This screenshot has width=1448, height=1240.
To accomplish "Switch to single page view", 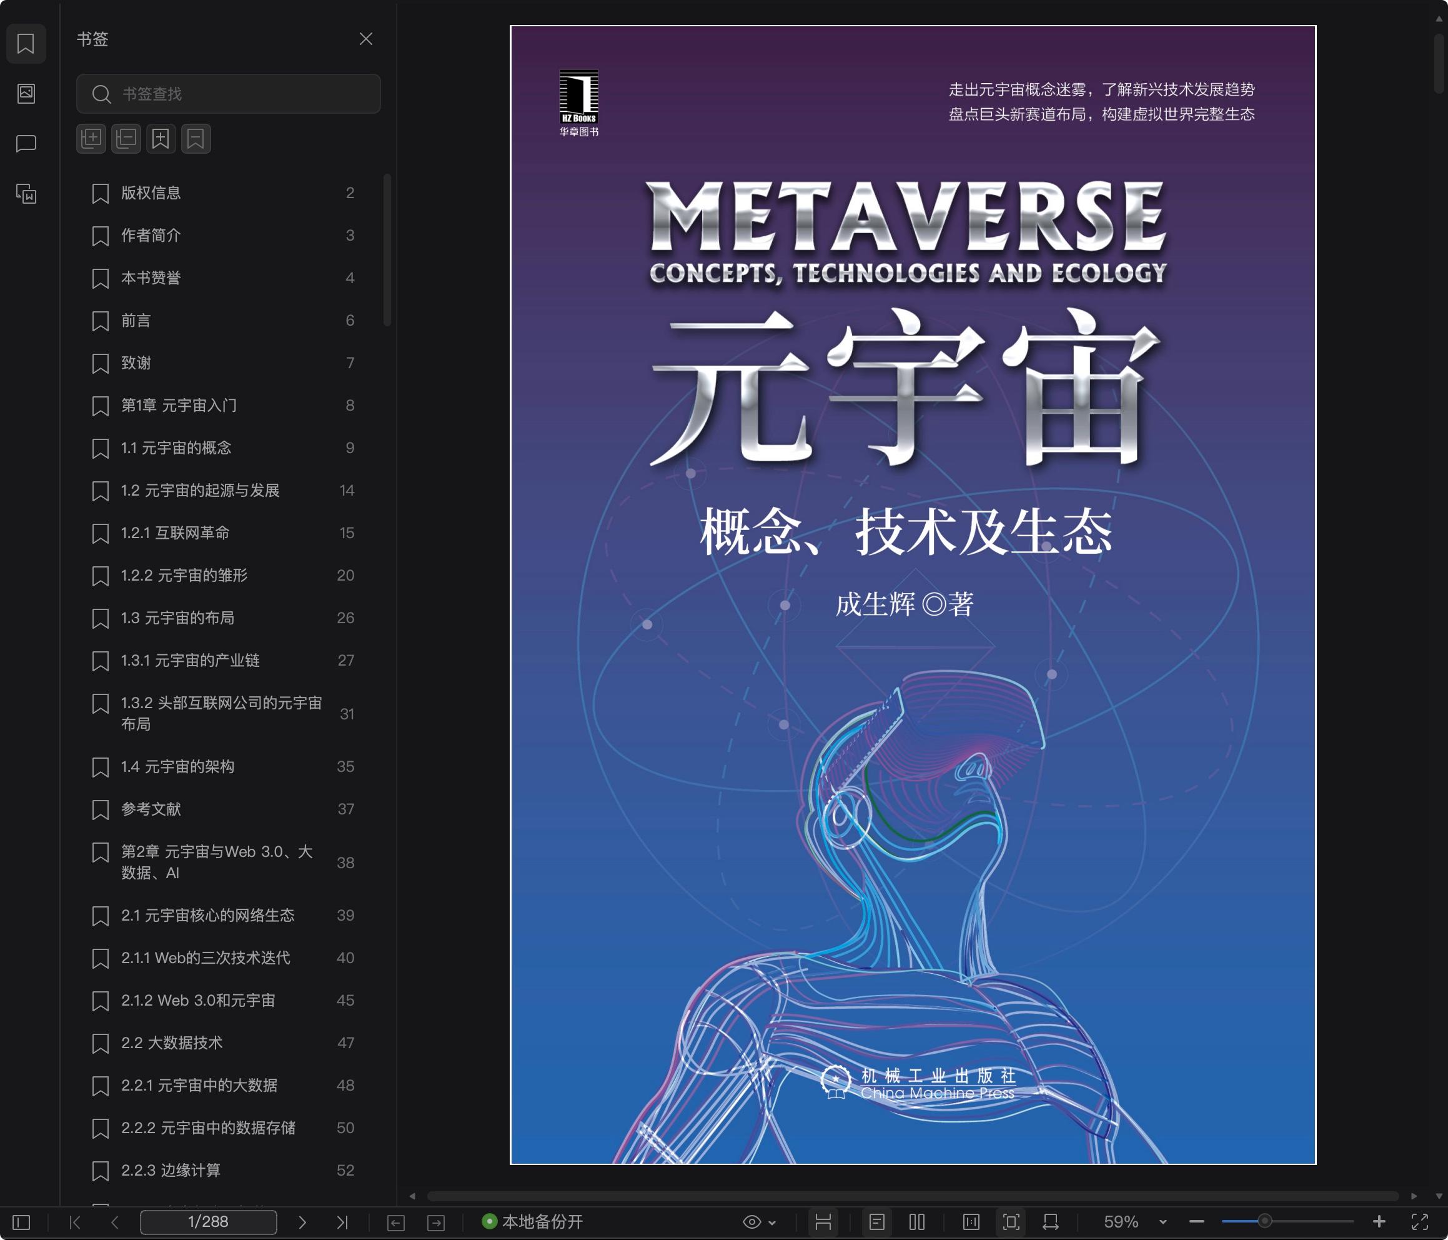I will pyautogui.click(x=876, y=1222).
